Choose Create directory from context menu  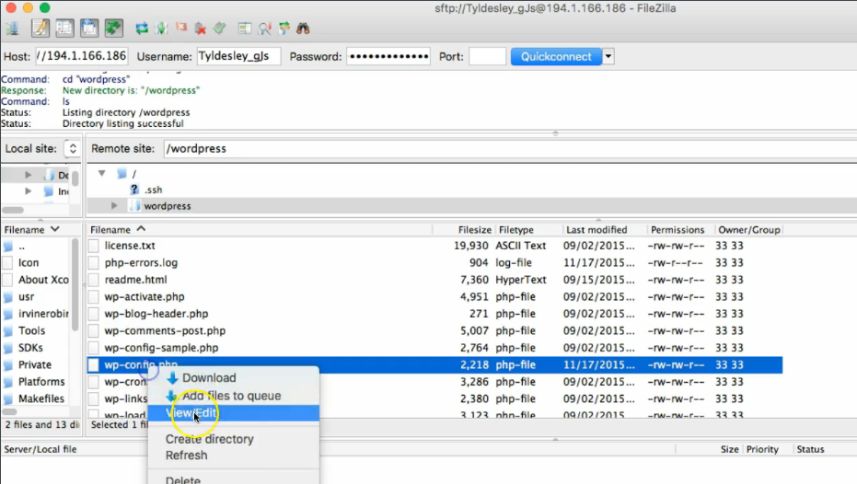[x=209, y=439]
